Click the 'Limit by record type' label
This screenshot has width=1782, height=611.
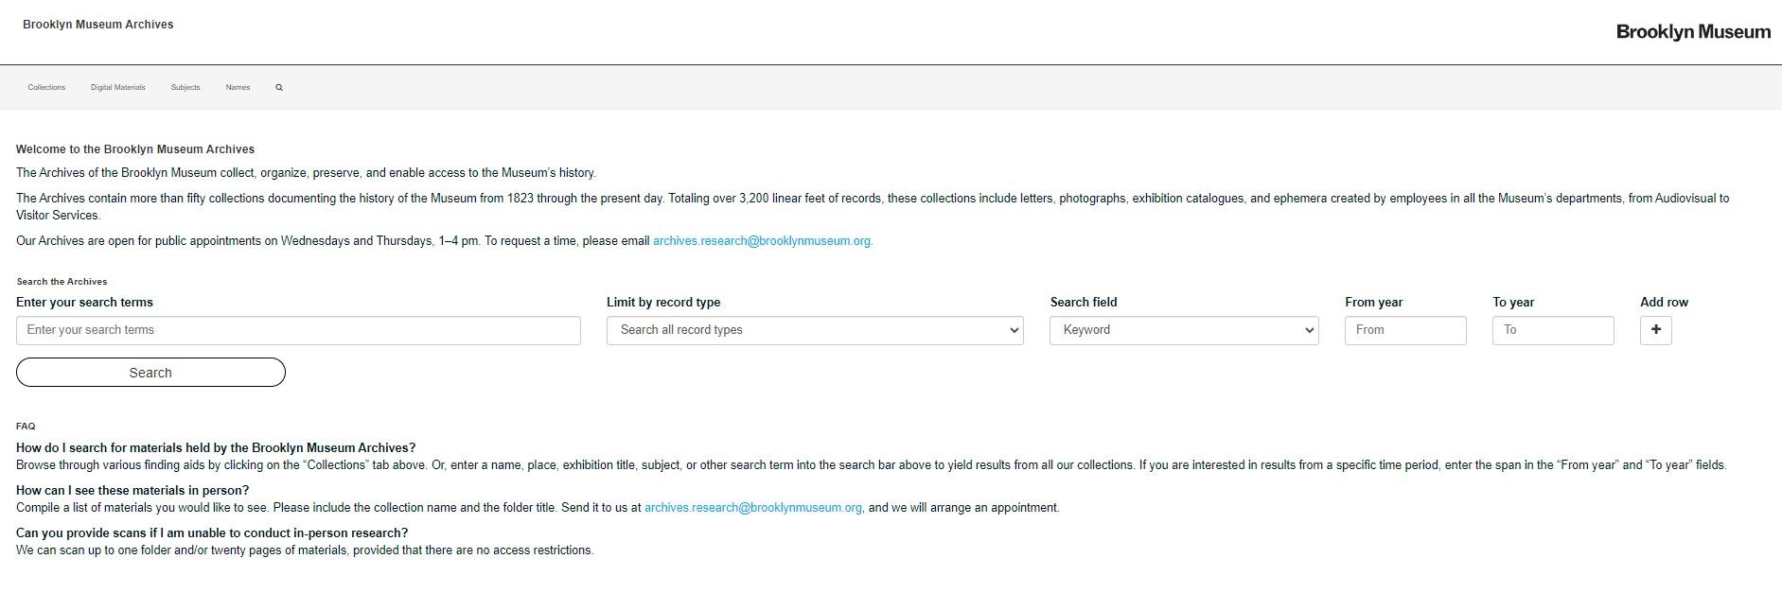click(x=663, y=303)
